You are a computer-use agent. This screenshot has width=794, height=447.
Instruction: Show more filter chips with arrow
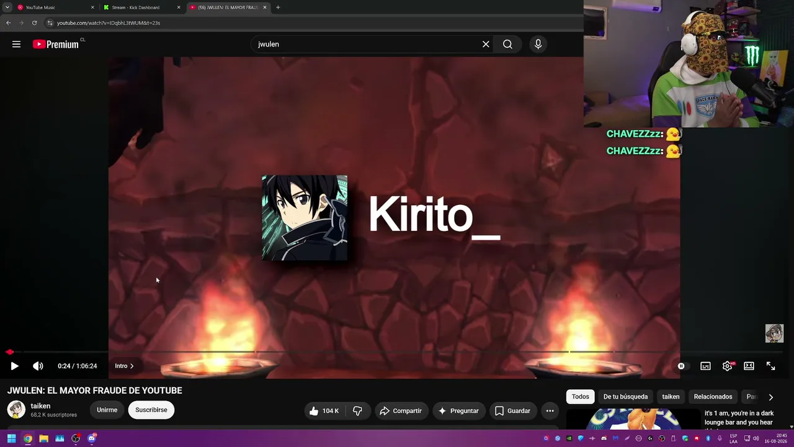[x=770, y=397]
